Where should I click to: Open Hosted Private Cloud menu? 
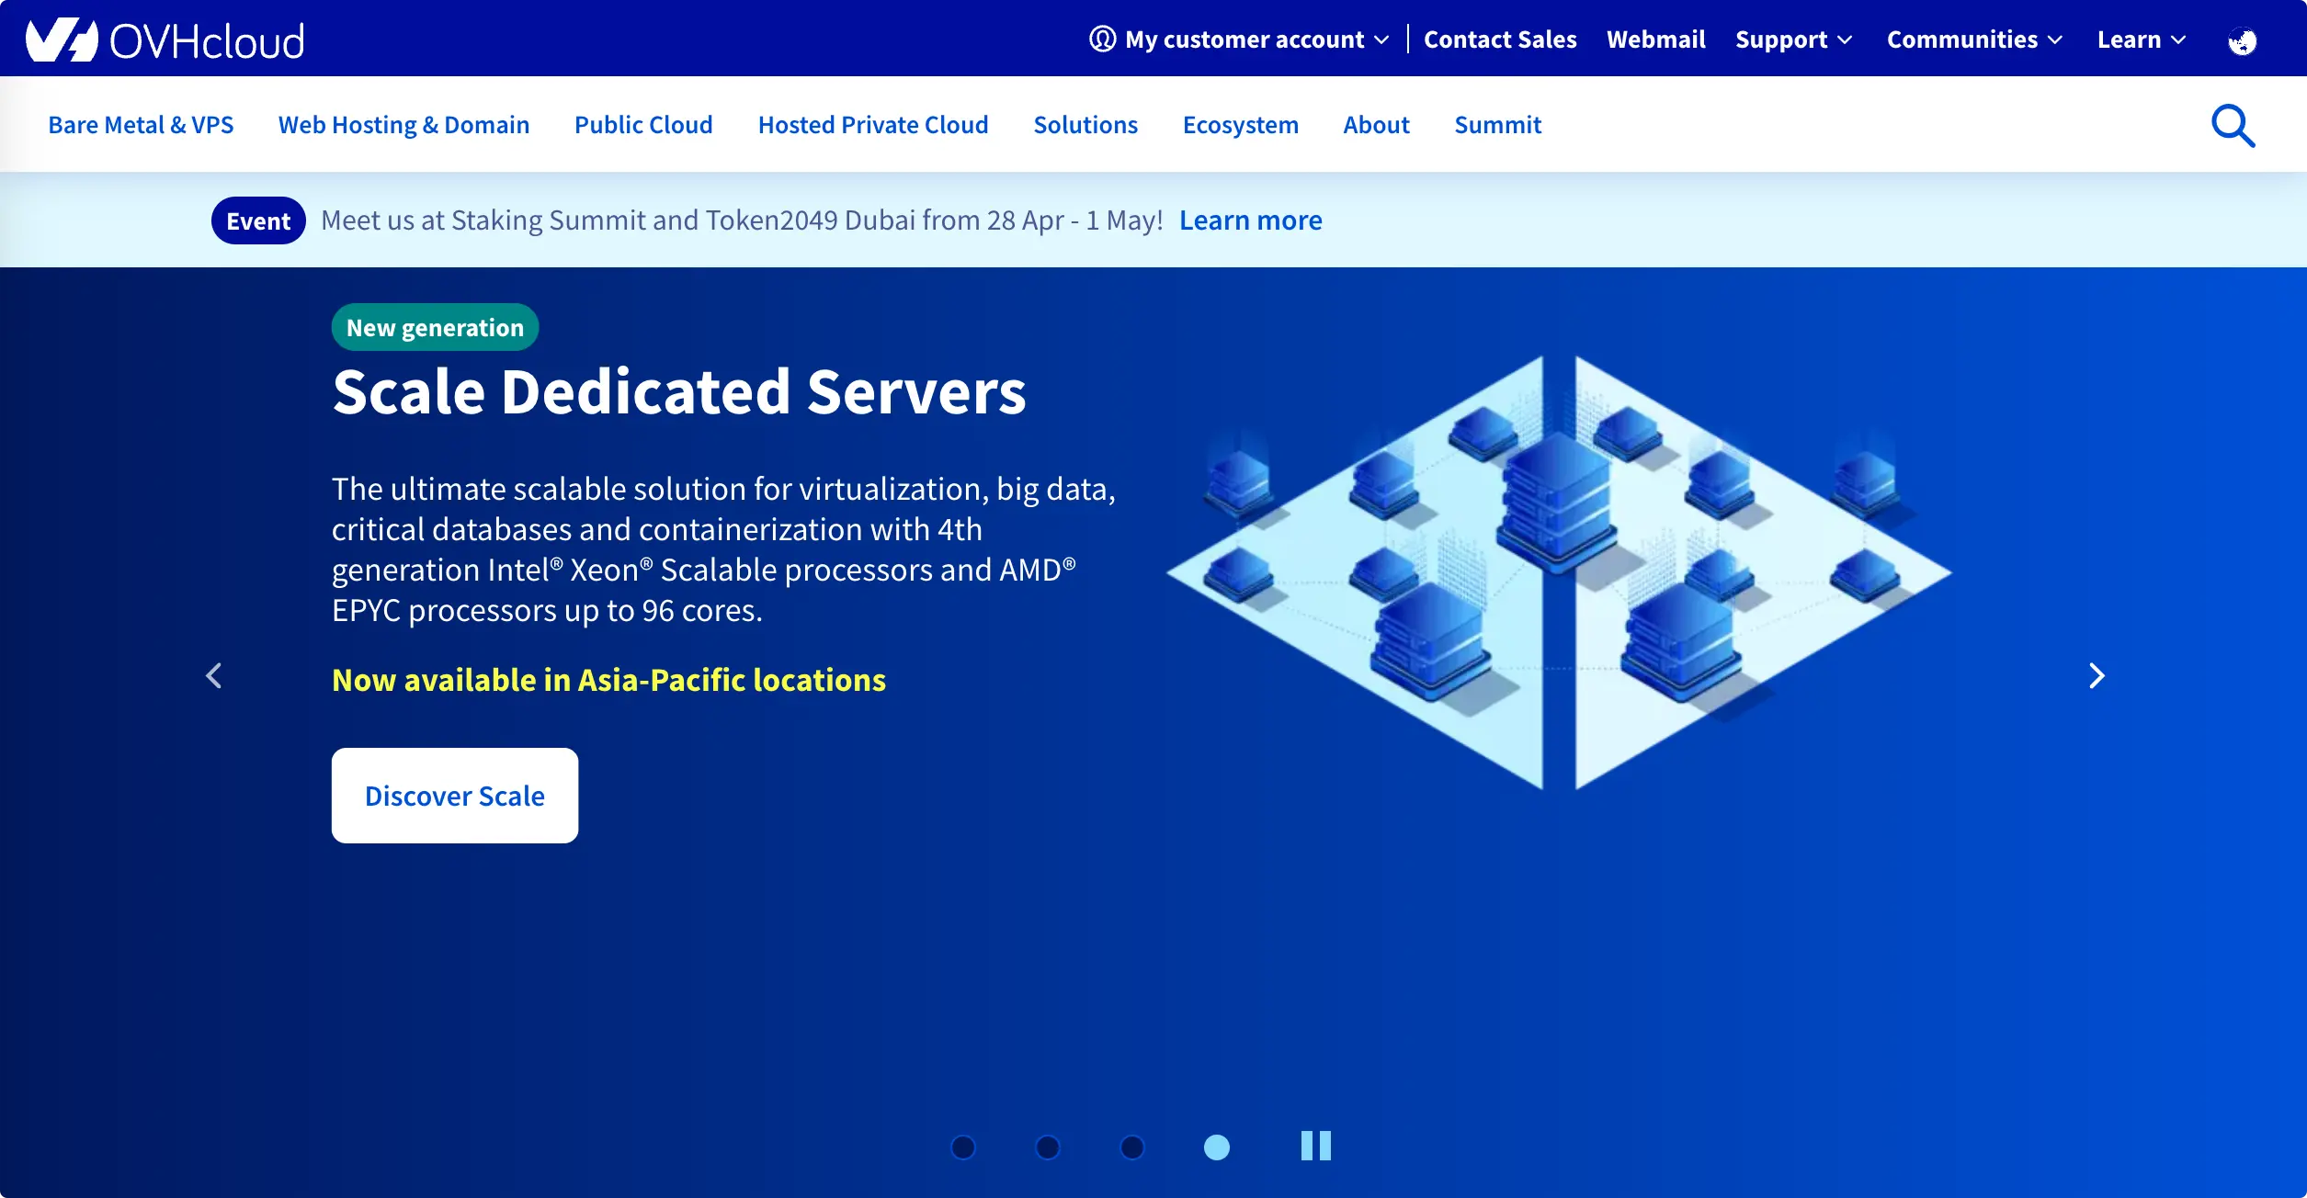(873, 125)
